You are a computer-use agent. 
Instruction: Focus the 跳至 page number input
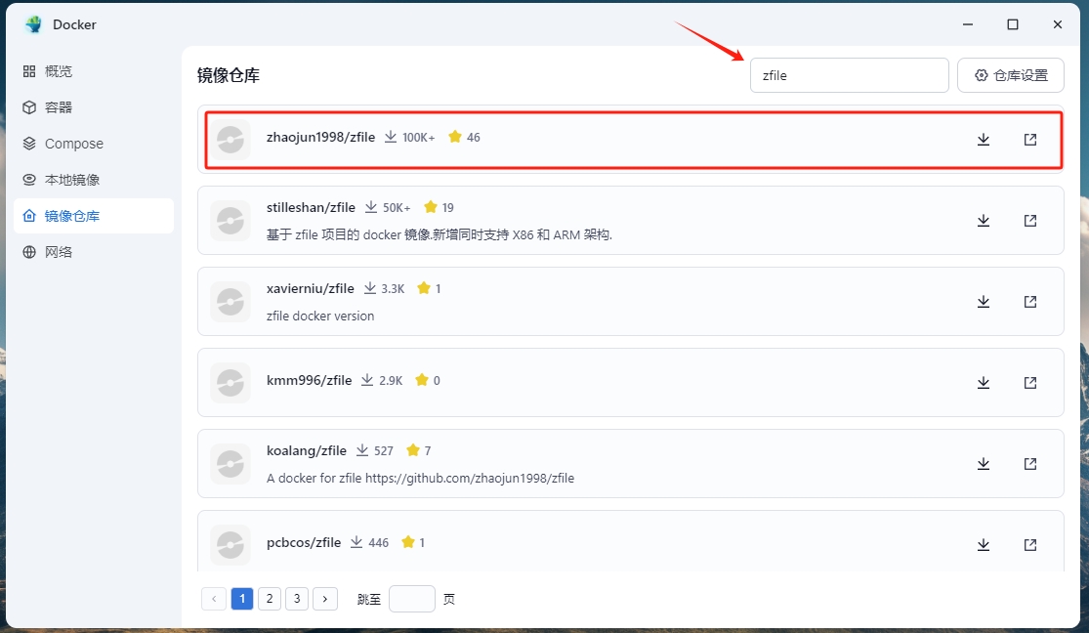[412, 598]
